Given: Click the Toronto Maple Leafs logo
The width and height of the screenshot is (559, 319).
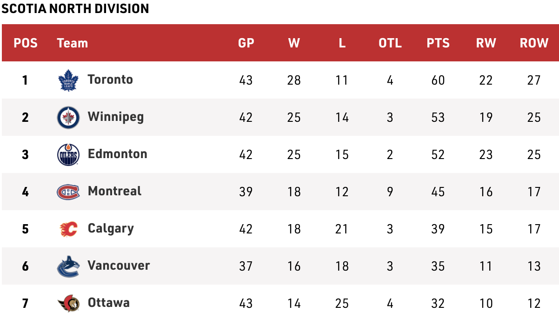Looking at the screenshot, I should point(68,80).
